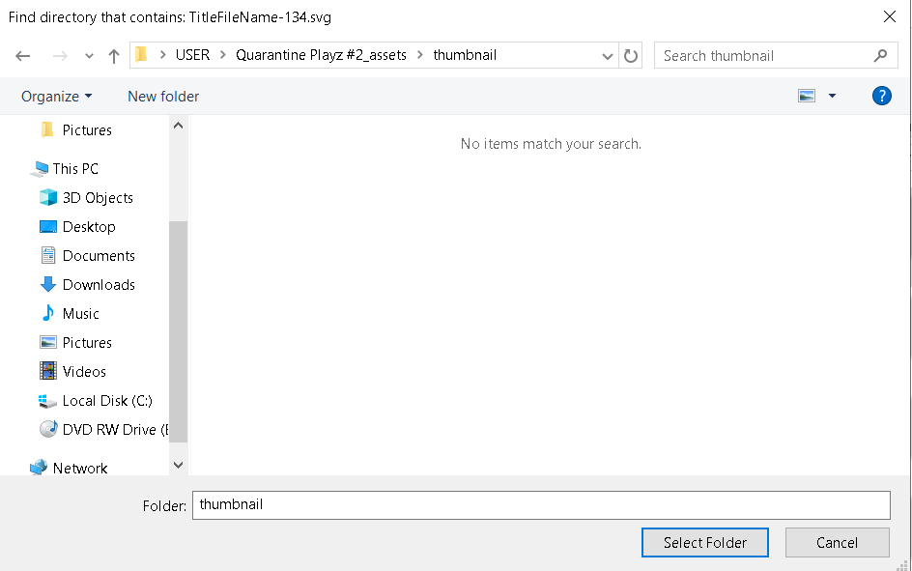The width and height of the screenshot is (912, 571).
Task: Click the forward navigation arrow
Action: pyautogui.click(x=60, y=56)
